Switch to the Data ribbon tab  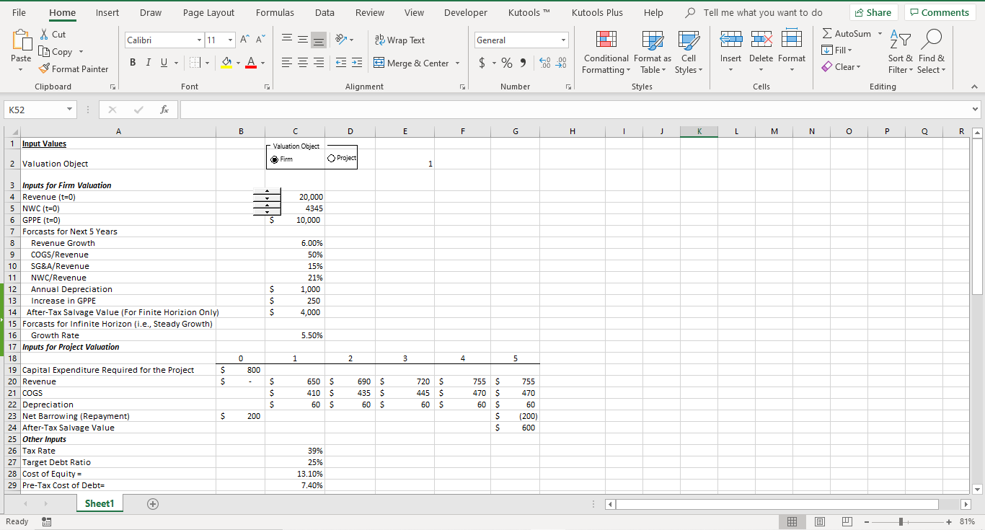pyautogui.click(x=324, y=12)
